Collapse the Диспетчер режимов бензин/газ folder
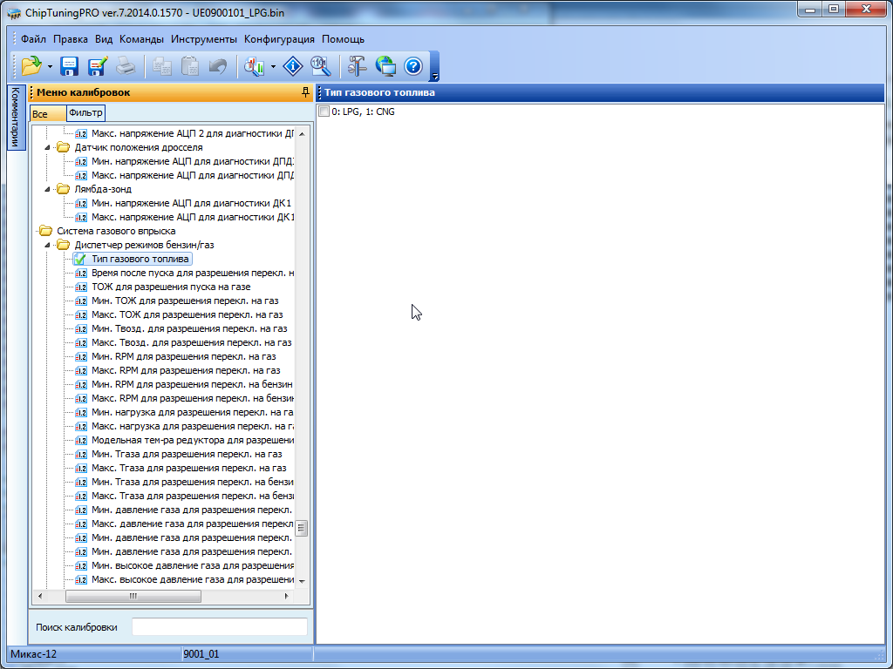893x669 pixels. point(48,245)
